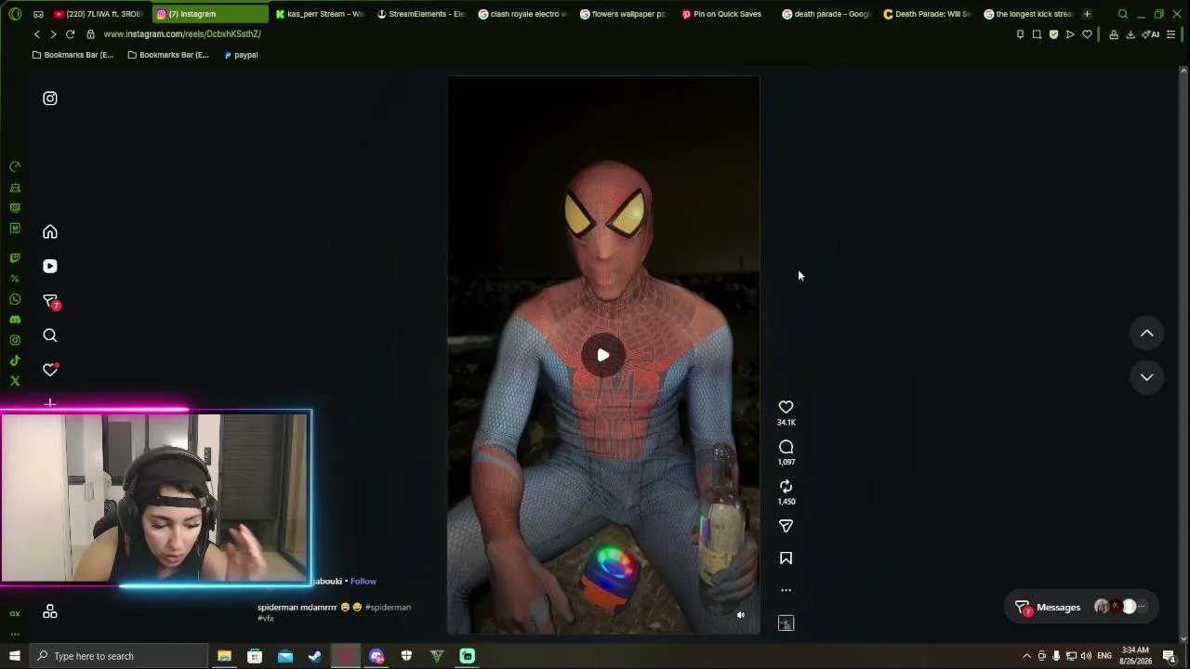1190x669 pixels.
Task: Switch to the StreamElements tab
Action: (421, 14)
